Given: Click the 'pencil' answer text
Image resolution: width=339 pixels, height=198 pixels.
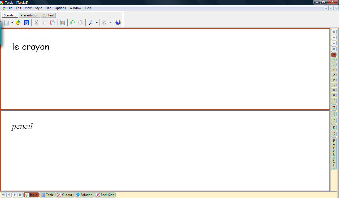Looking at the screenshot, I should [22, 127].
